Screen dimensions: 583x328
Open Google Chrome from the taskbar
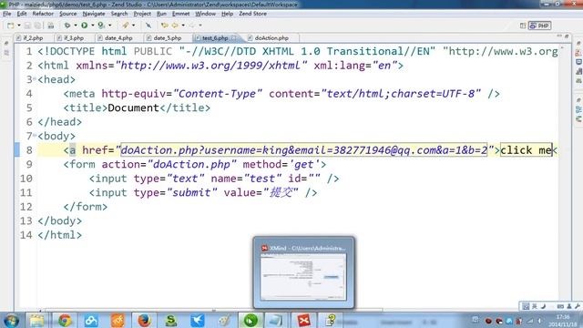pyautogui.click(x=65, y=320)
